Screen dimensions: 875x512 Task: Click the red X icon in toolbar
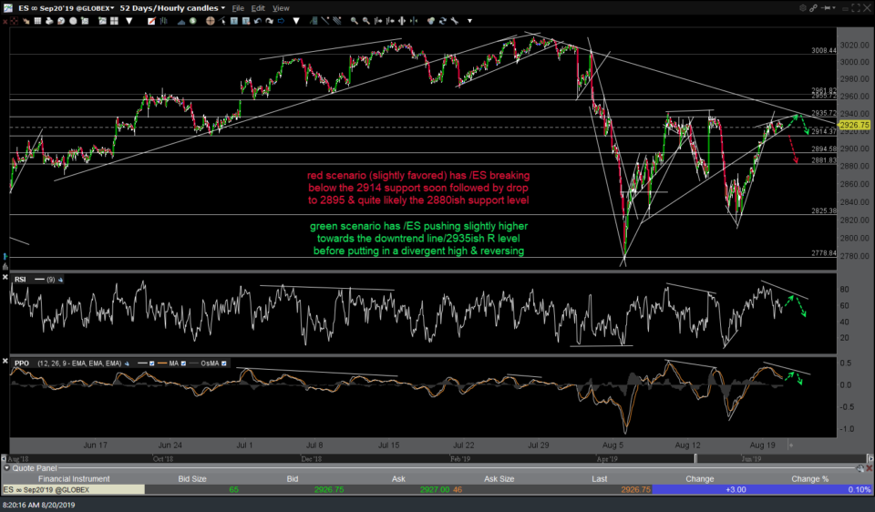[x=5, y=21]
